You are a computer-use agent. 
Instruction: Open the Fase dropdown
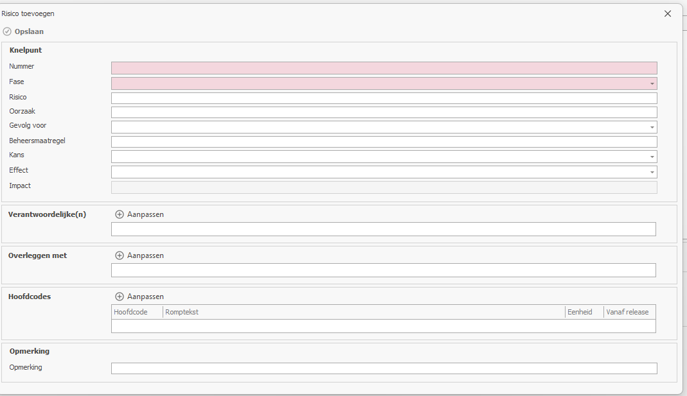click(652, 83)
